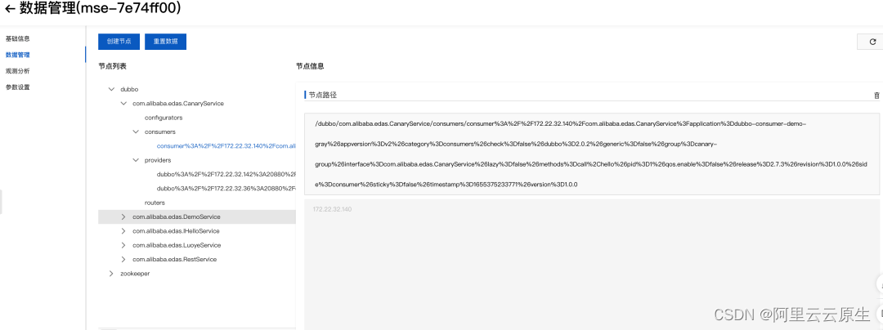Collapse com.alibaba.edas.CanaryService node chevron
The image size is (883, 330).
pos(123,104)
